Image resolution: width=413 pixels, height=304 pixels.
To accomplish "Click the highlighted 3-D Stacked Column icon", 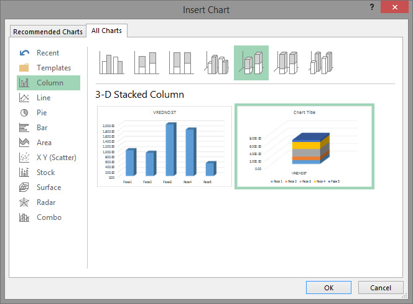I will click(251, 63).
